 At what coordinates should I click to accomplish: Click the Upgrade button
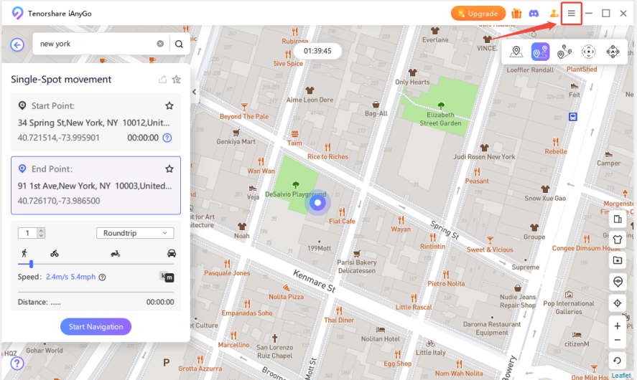point(478,14)
